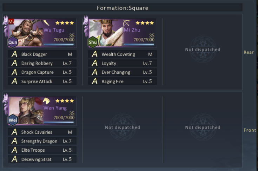Select the Shock Cavalries skill row
The image size is (258, 171).
(42, 132)
